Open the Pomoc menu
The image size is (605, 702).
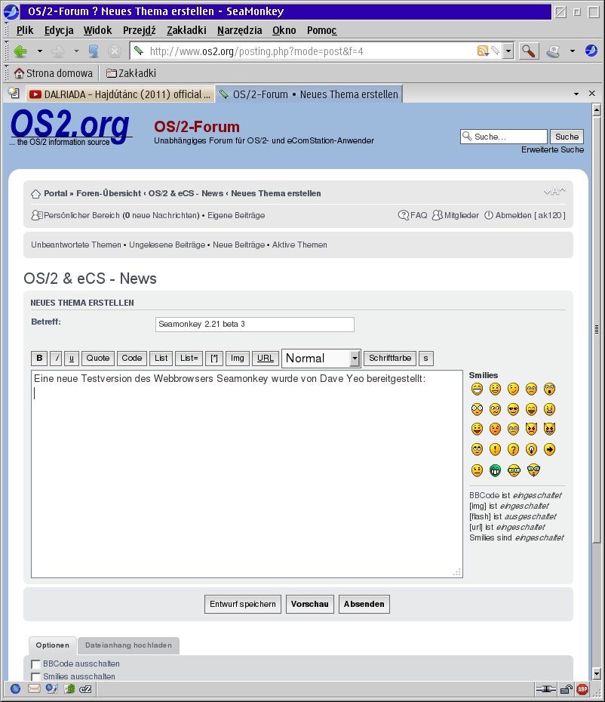321,30
